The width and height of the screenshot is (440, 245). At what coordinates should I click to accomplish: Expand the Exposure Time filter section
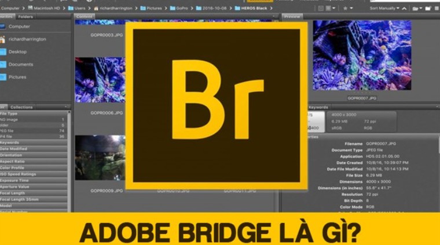pos(33,181)
